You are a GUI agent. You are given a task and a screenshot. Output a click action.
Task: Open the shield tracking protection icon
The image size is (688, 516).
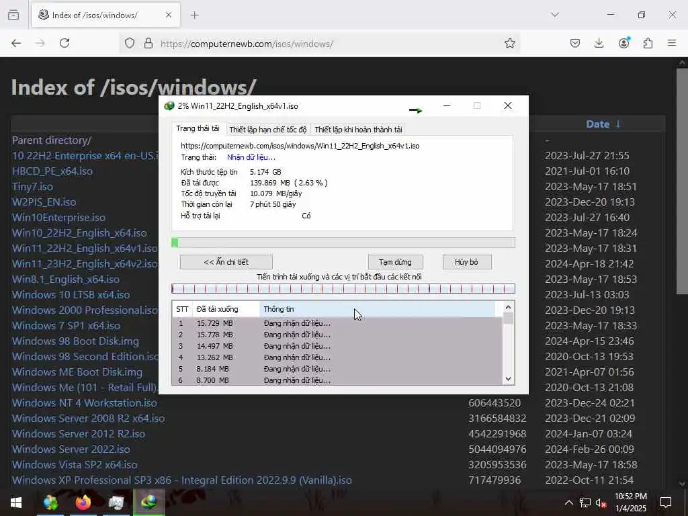coord(130,44)
